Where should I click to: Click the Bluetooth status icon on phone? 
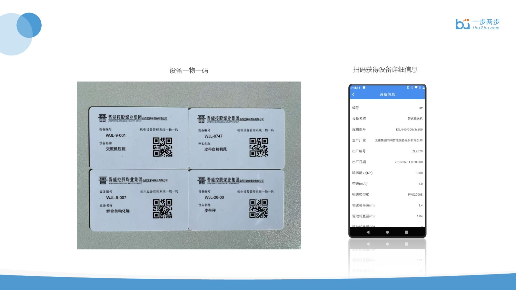[412, 88]
